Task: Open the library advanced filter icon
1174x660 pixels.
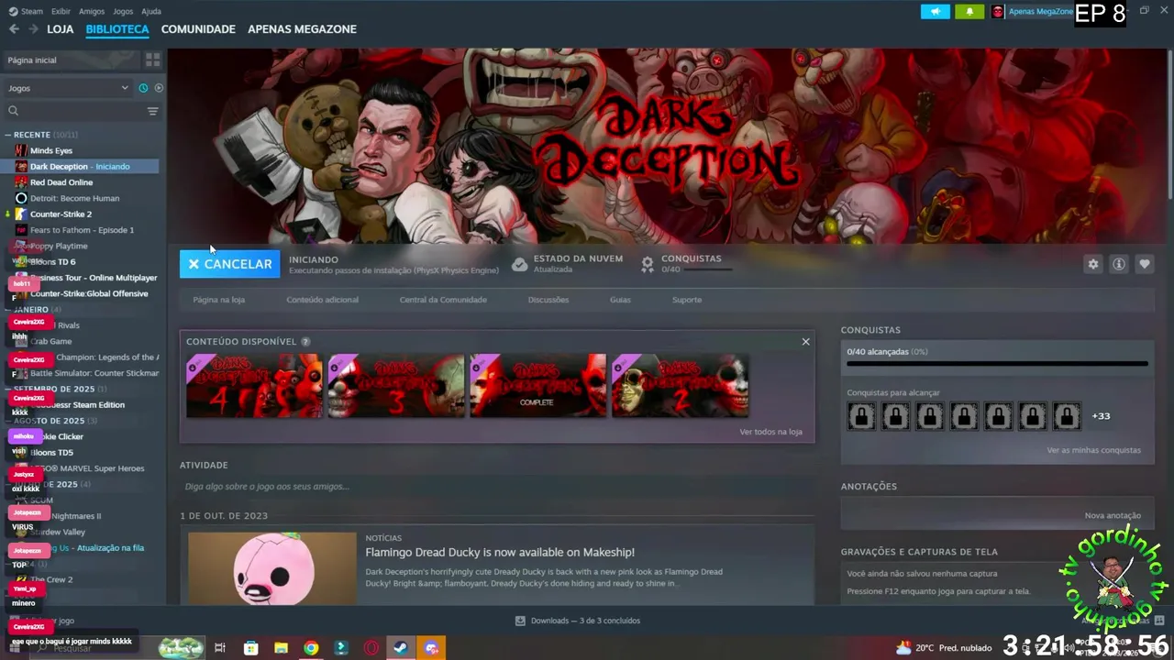Action: (x=152, y=111)
